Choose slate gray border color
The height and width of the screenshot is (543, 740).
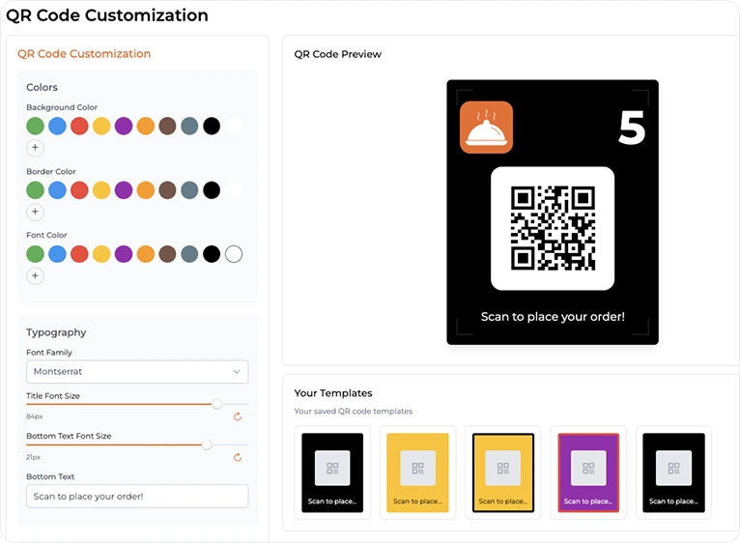189,189
